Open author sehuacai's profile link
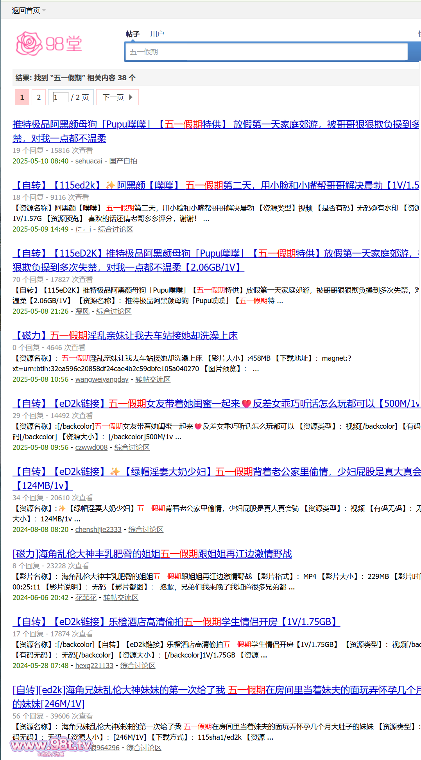The image size is (421, 760). 89,161
